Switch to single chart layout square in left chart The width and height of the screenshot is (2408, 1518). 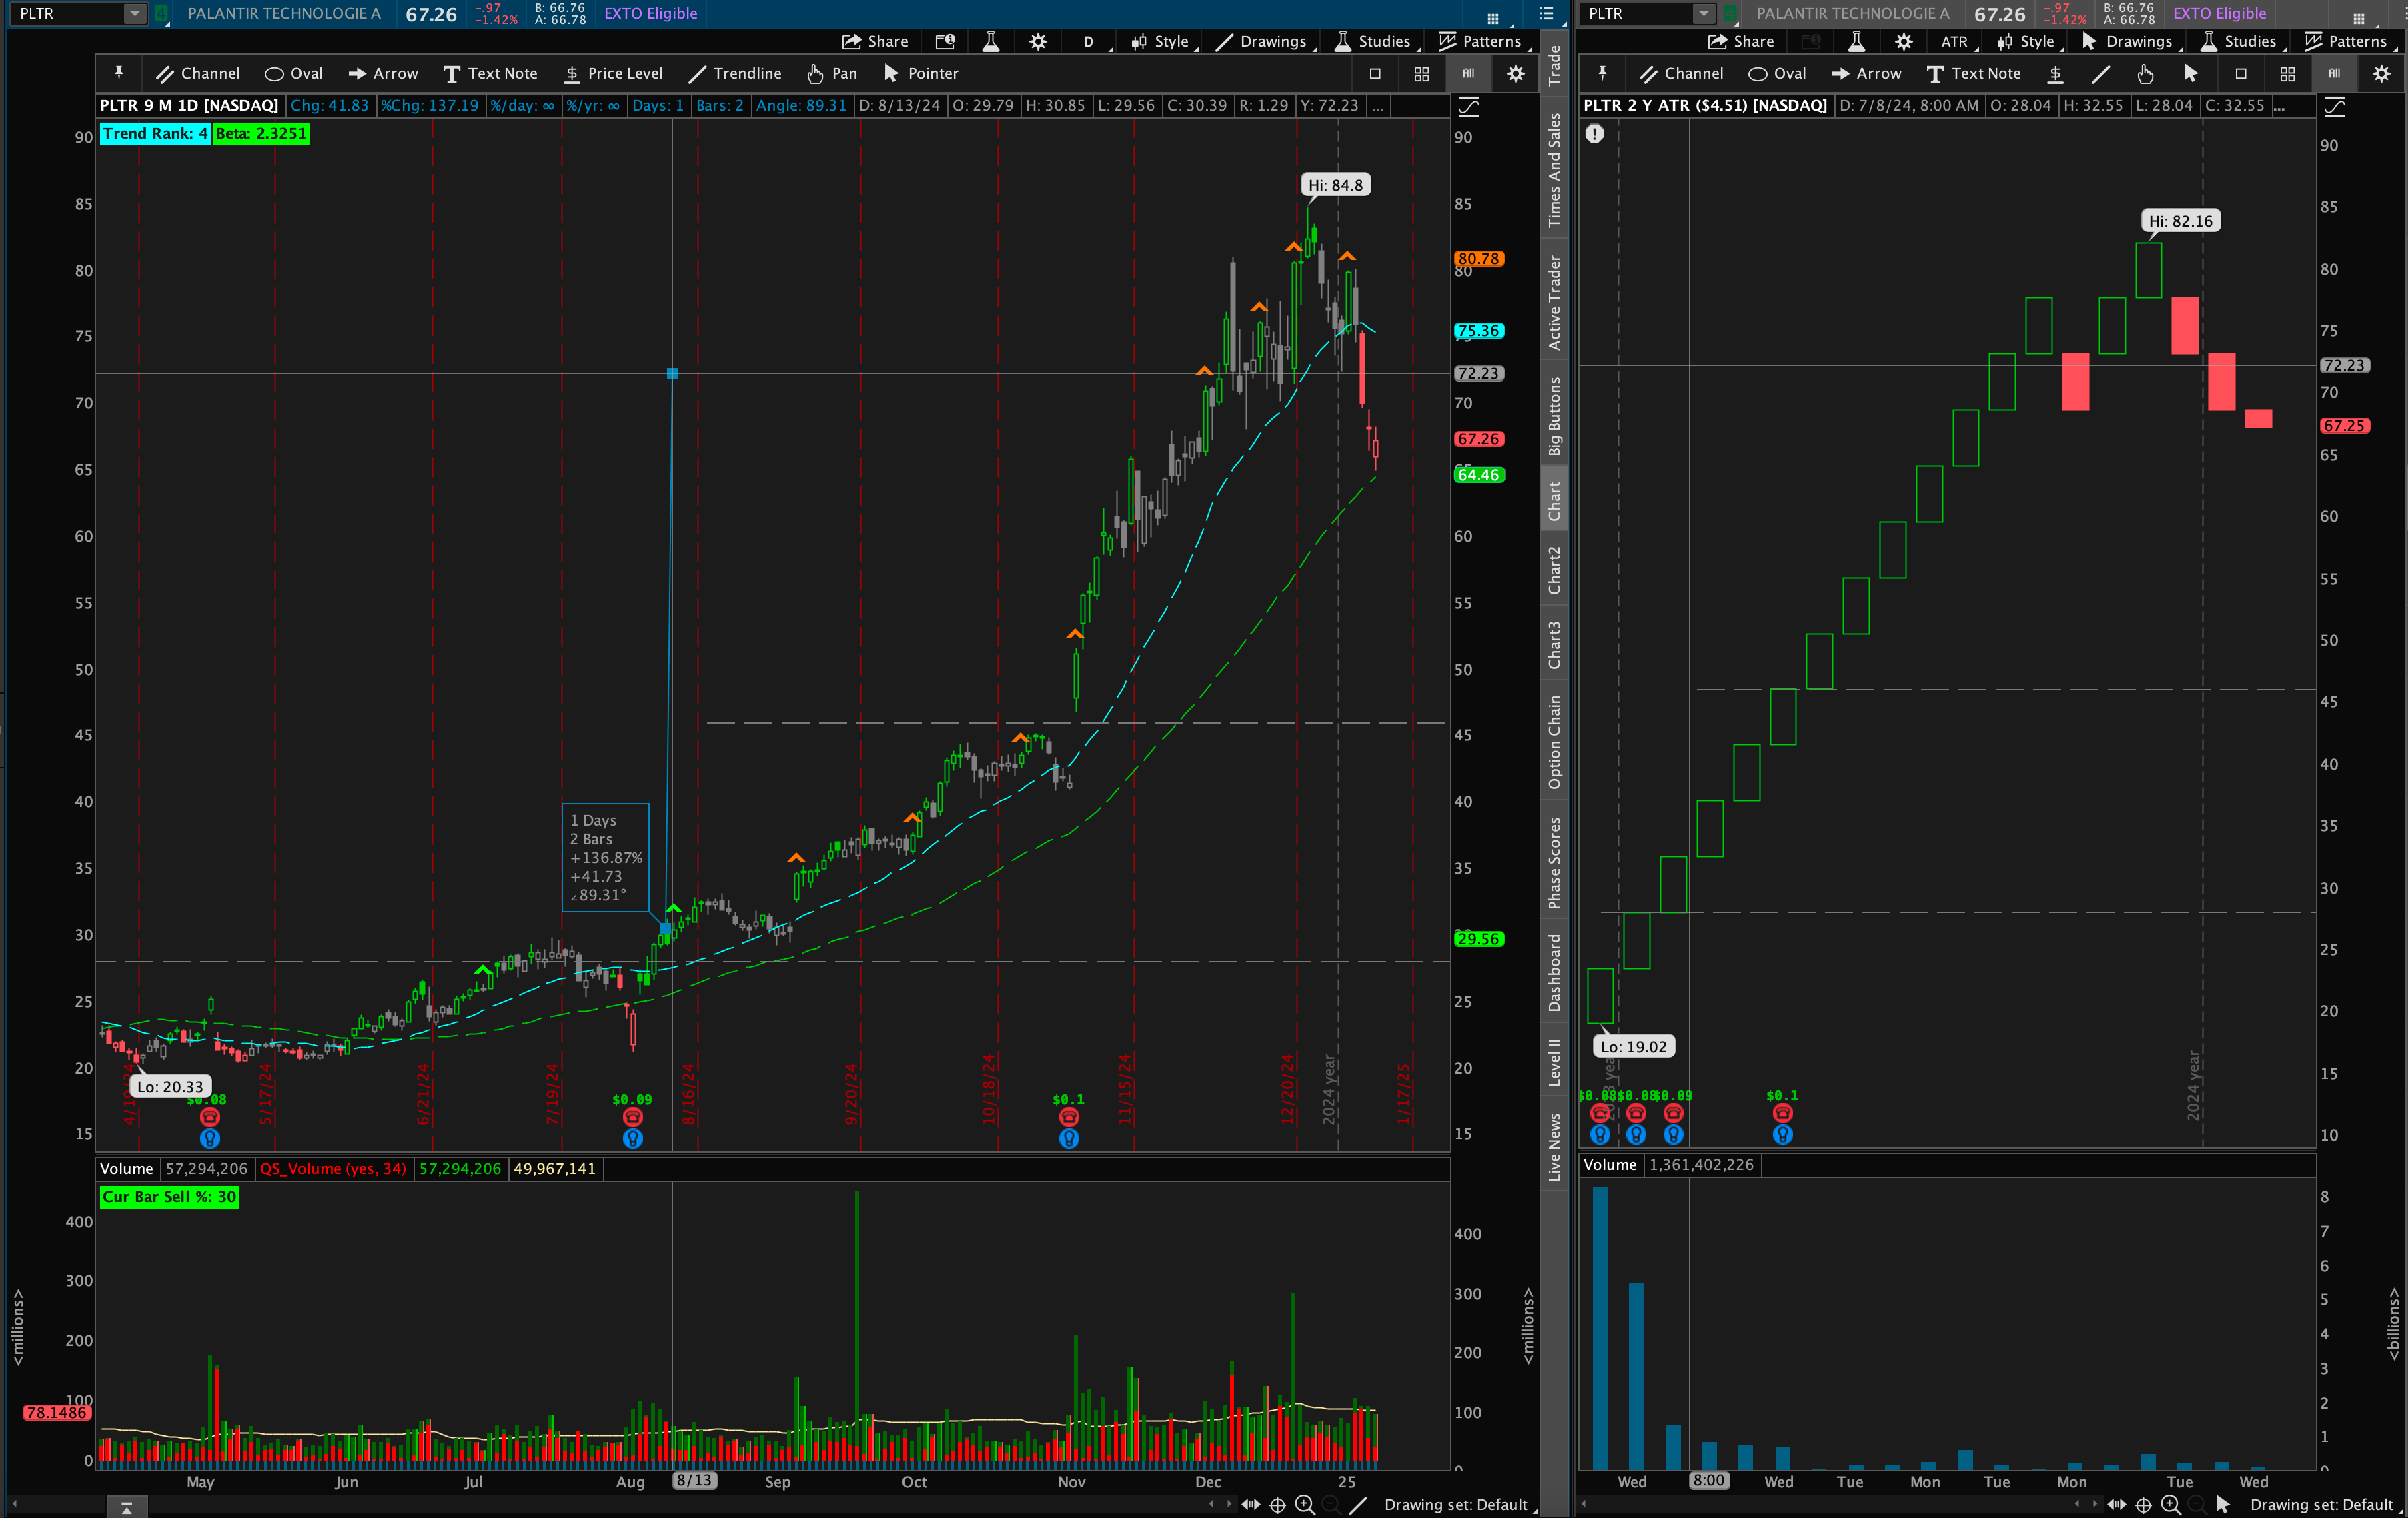(1375, 74)
